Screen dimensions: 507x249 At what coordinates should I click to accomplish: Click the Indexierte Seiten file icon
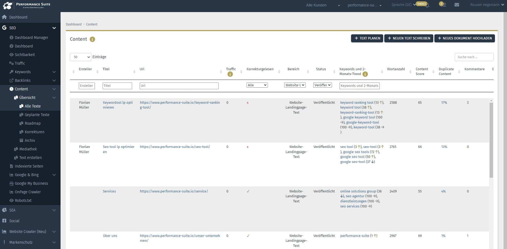pyautogui.click(x=11, y=166)
